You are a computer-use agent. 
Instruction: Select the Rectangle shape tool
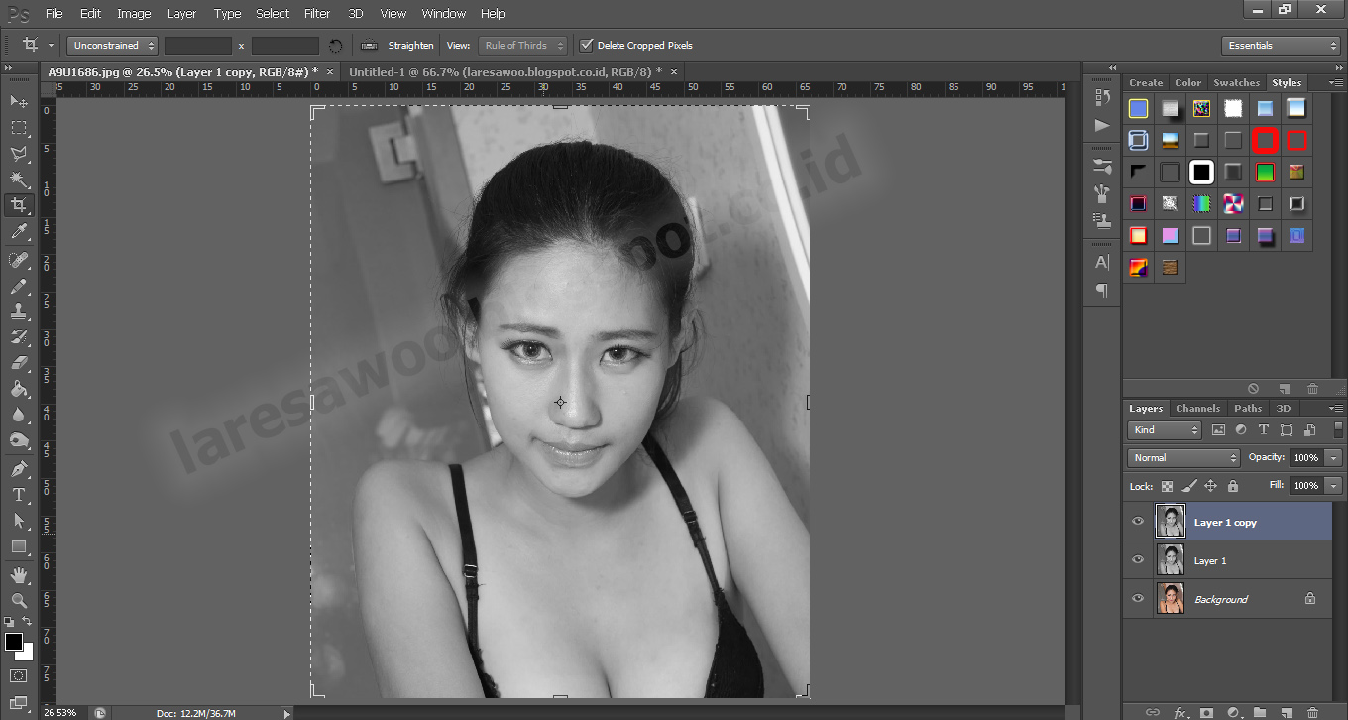pos(19,546)
